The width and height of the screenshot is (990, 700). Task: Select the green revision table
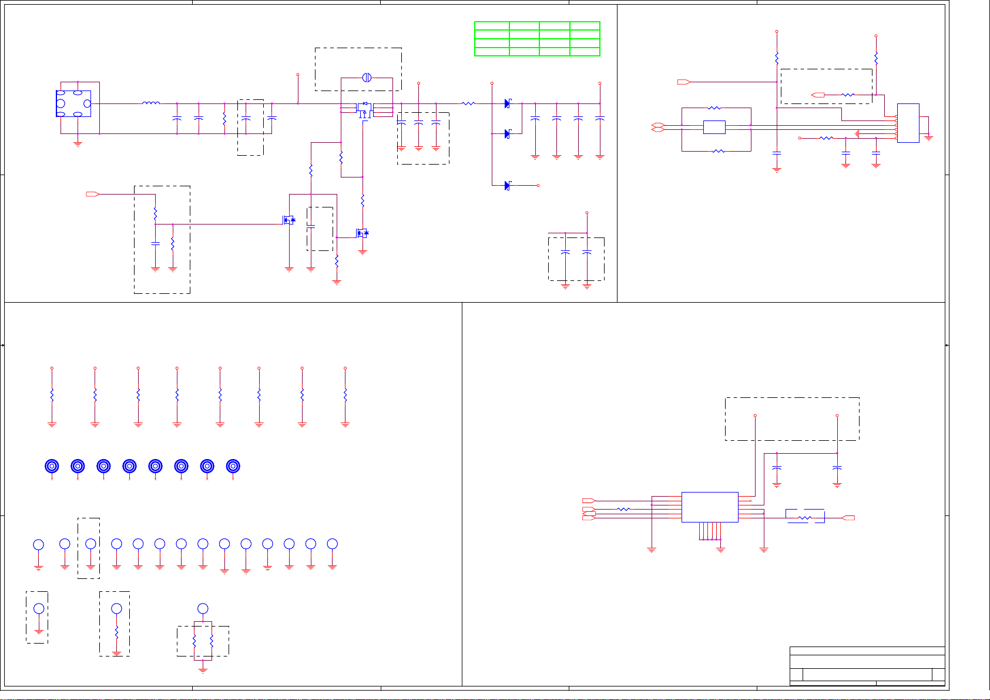[537, 39]
